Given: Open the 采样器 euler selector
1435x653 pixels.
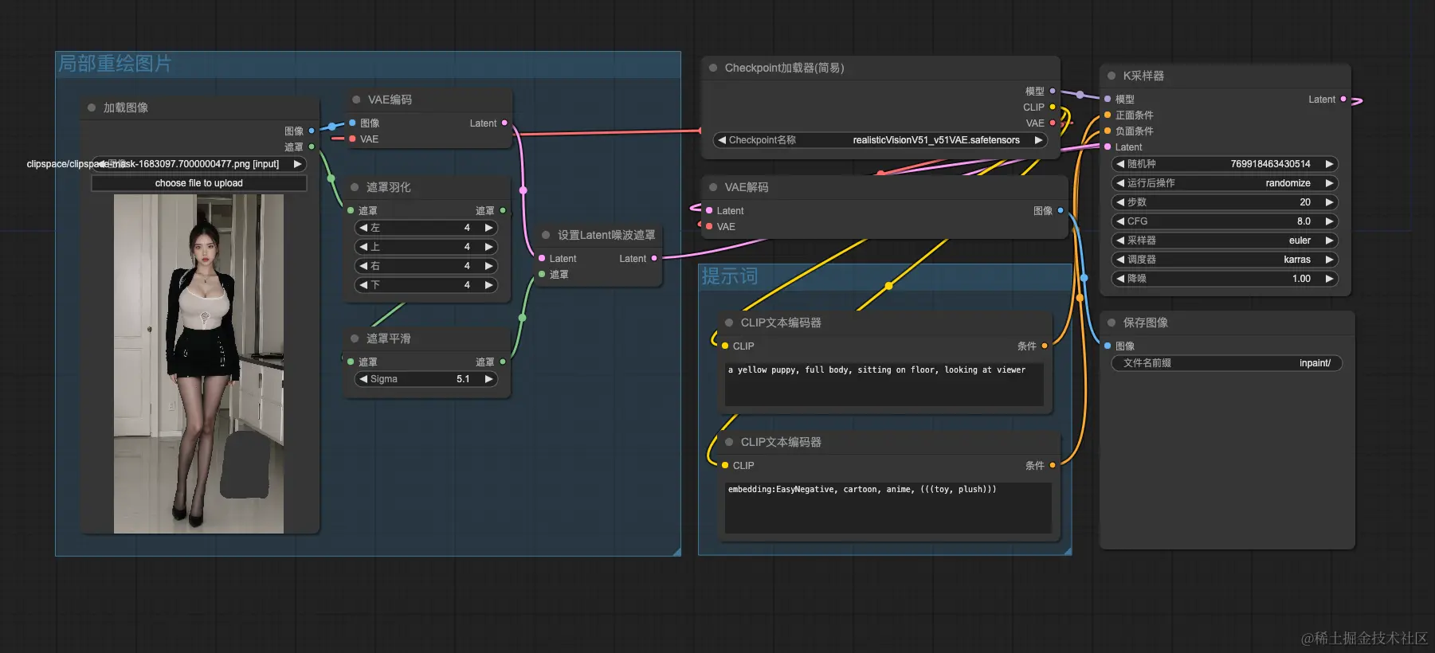Looking at the screenshot, I should click(1225, 240).
